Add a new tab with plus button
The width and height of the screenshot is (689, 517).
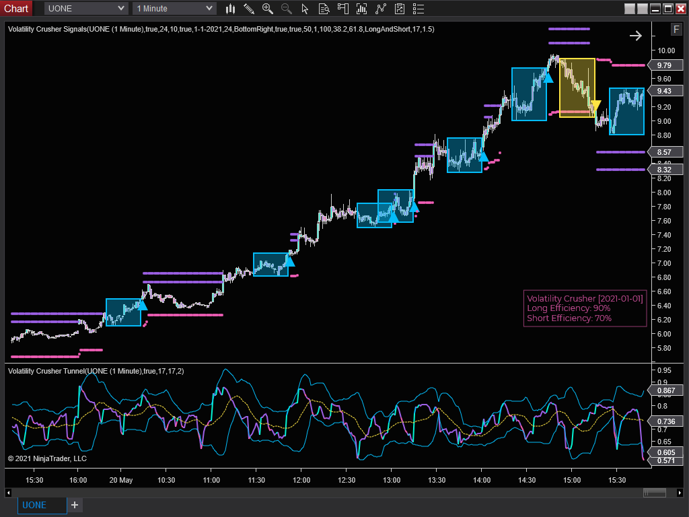coord(75,505)
